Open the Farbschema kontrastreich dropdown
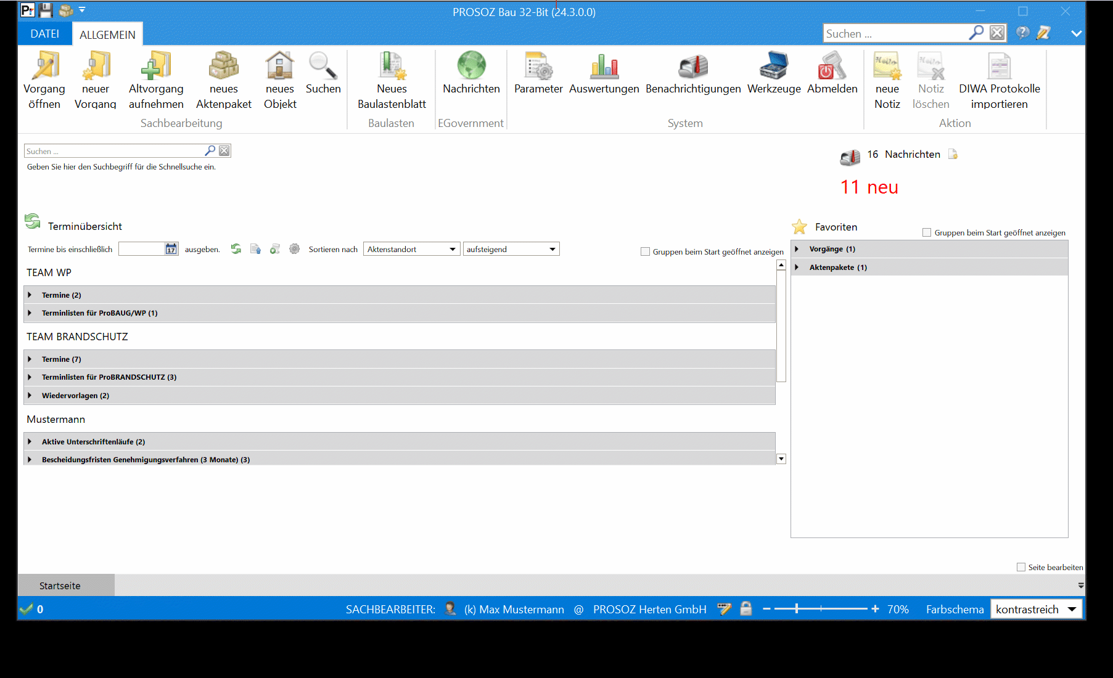Viewport: 1113px width, 678px height. pos(1036,609)
